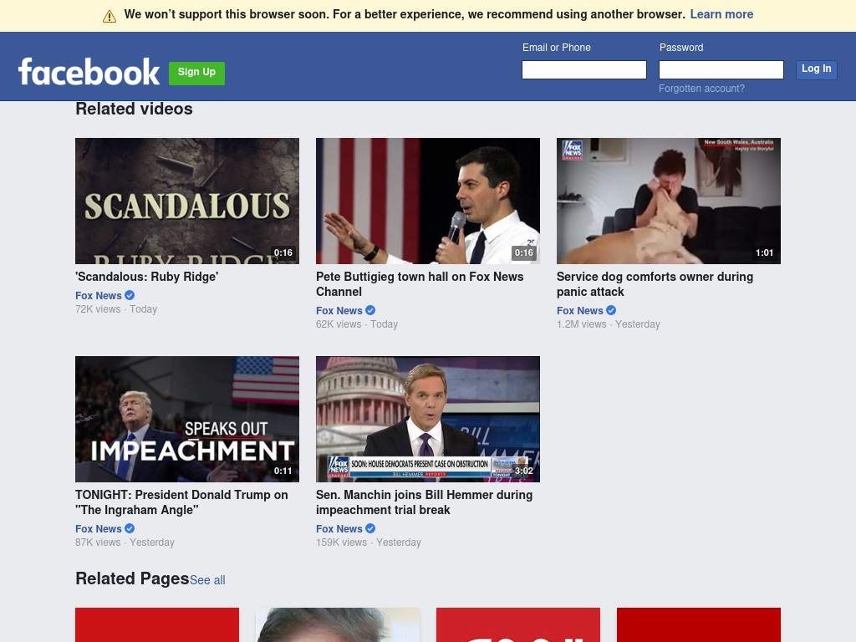Screen dimensions: 856x642
Task: Click the 'Related videos' heading
Action: click(134, 109)
